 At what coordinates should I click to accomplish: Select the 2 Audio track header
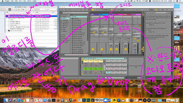111,15
